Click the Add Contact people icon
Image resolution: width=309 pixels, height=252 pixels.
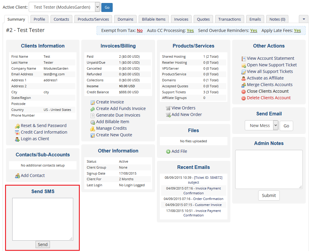point(17,176)
